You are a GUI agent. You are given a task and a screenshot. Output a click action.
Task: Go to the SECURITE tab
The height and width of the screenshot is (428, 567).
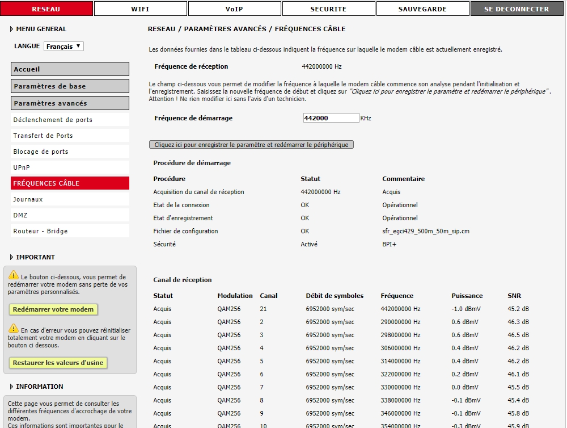click(328, 9)
